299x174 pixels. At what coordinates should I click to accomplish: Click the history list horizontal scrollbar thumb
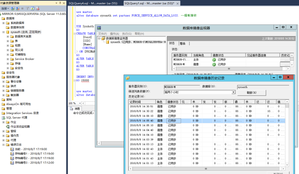(x=206, y=169)
